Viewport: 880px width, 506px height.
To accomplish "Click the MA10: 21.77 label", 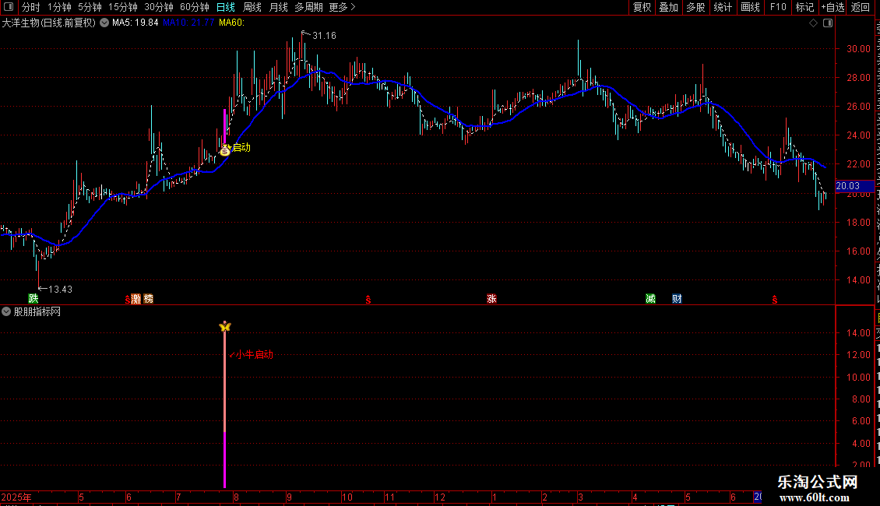I will click(188, 23).
